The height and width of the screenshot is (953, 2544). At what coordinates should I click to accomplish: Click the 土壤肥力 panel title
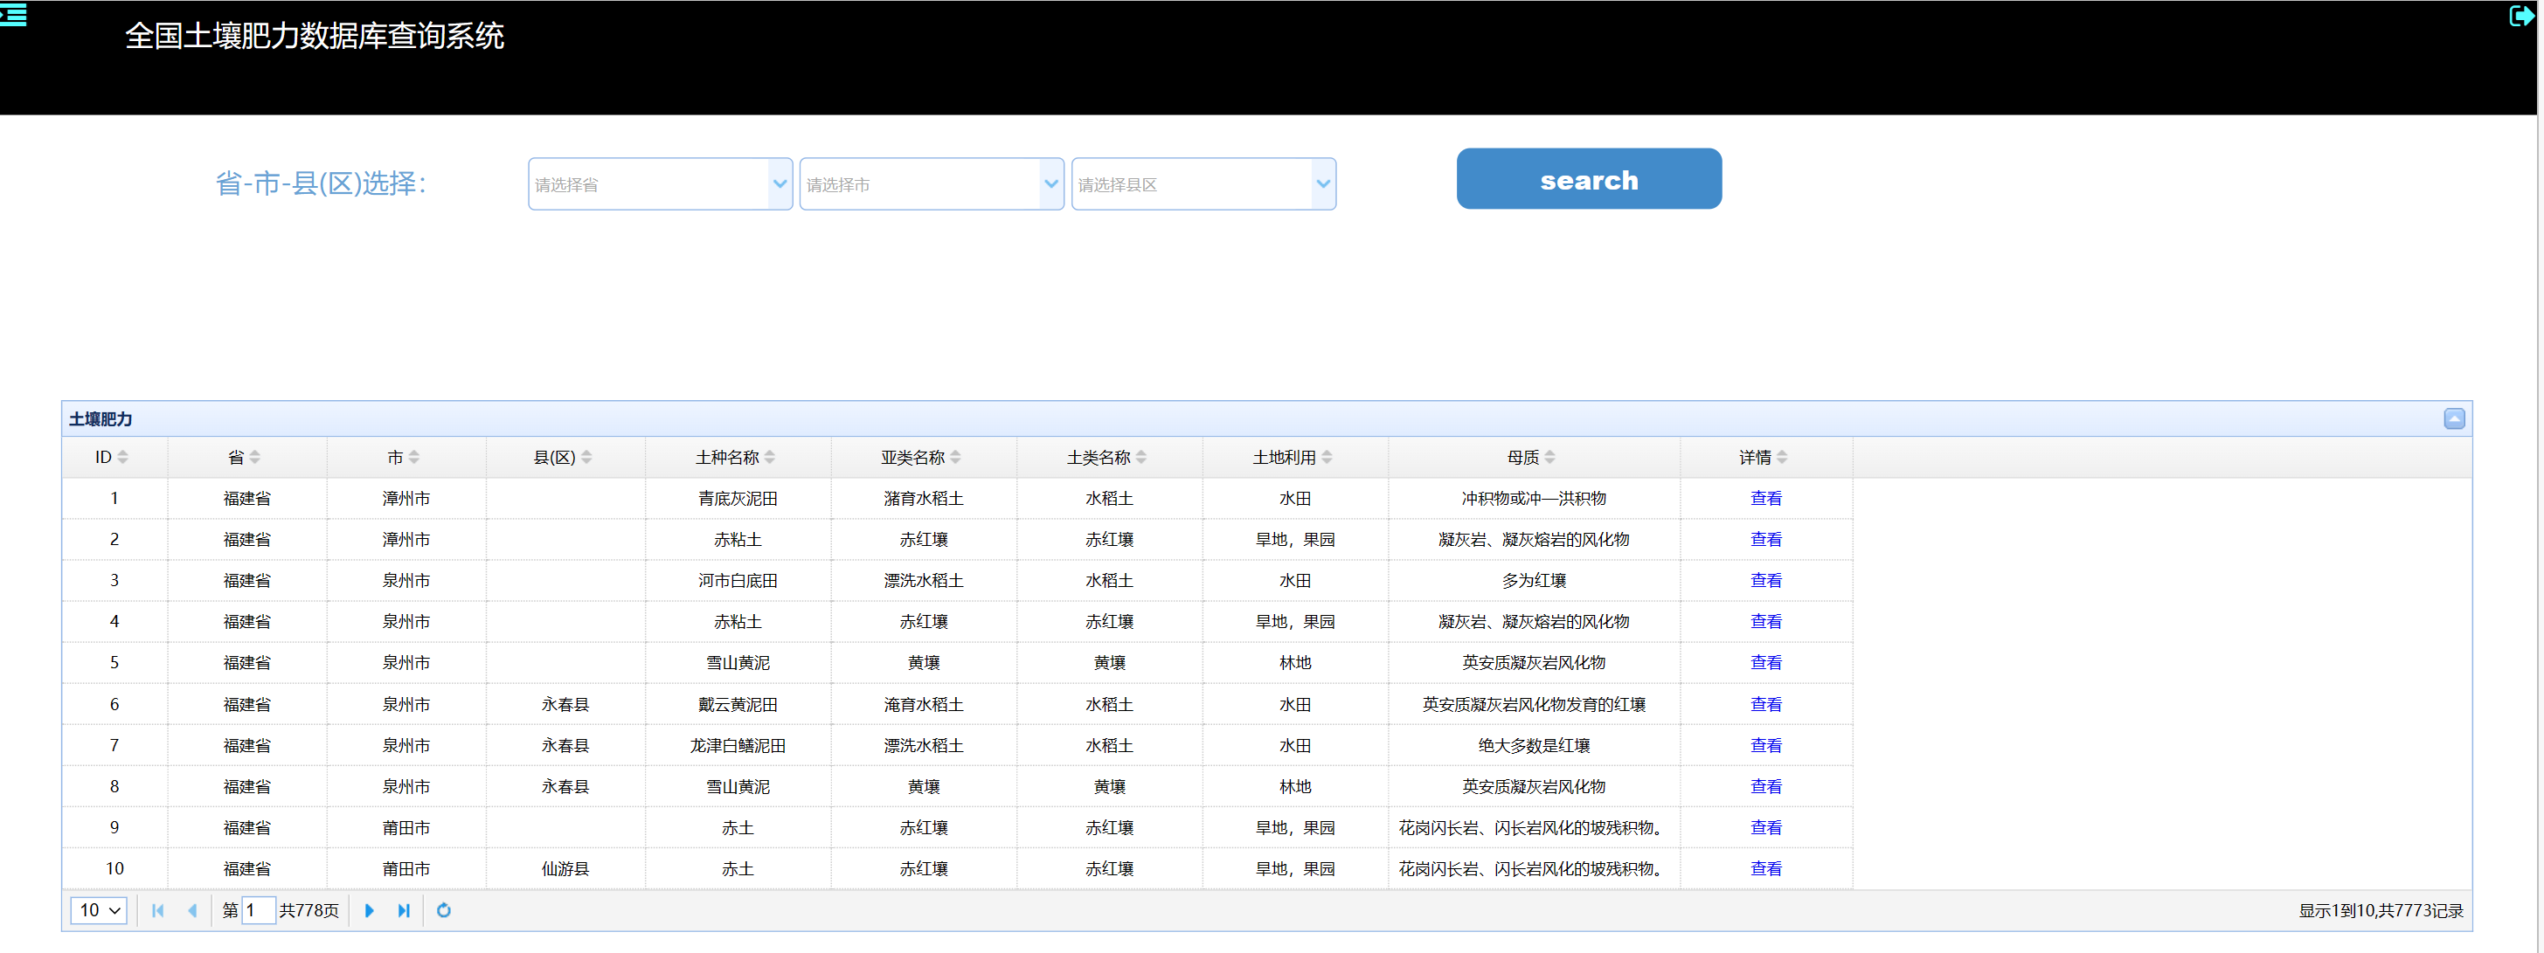point(101,418)
